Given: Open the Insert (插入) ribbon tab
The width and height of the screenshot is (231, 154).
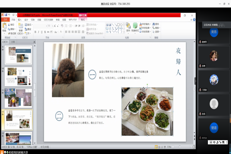Looking at the screenshot, I should (x=20, y=20).
